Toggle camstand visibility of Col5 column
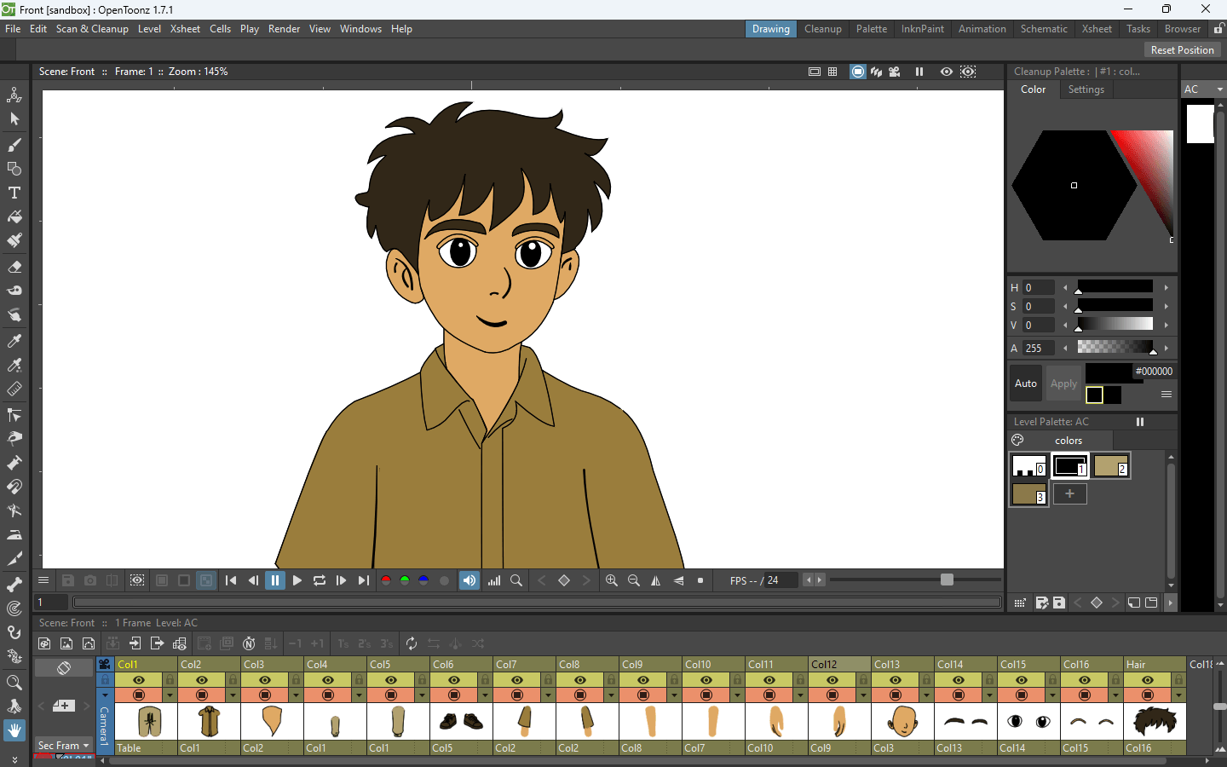 391,695
